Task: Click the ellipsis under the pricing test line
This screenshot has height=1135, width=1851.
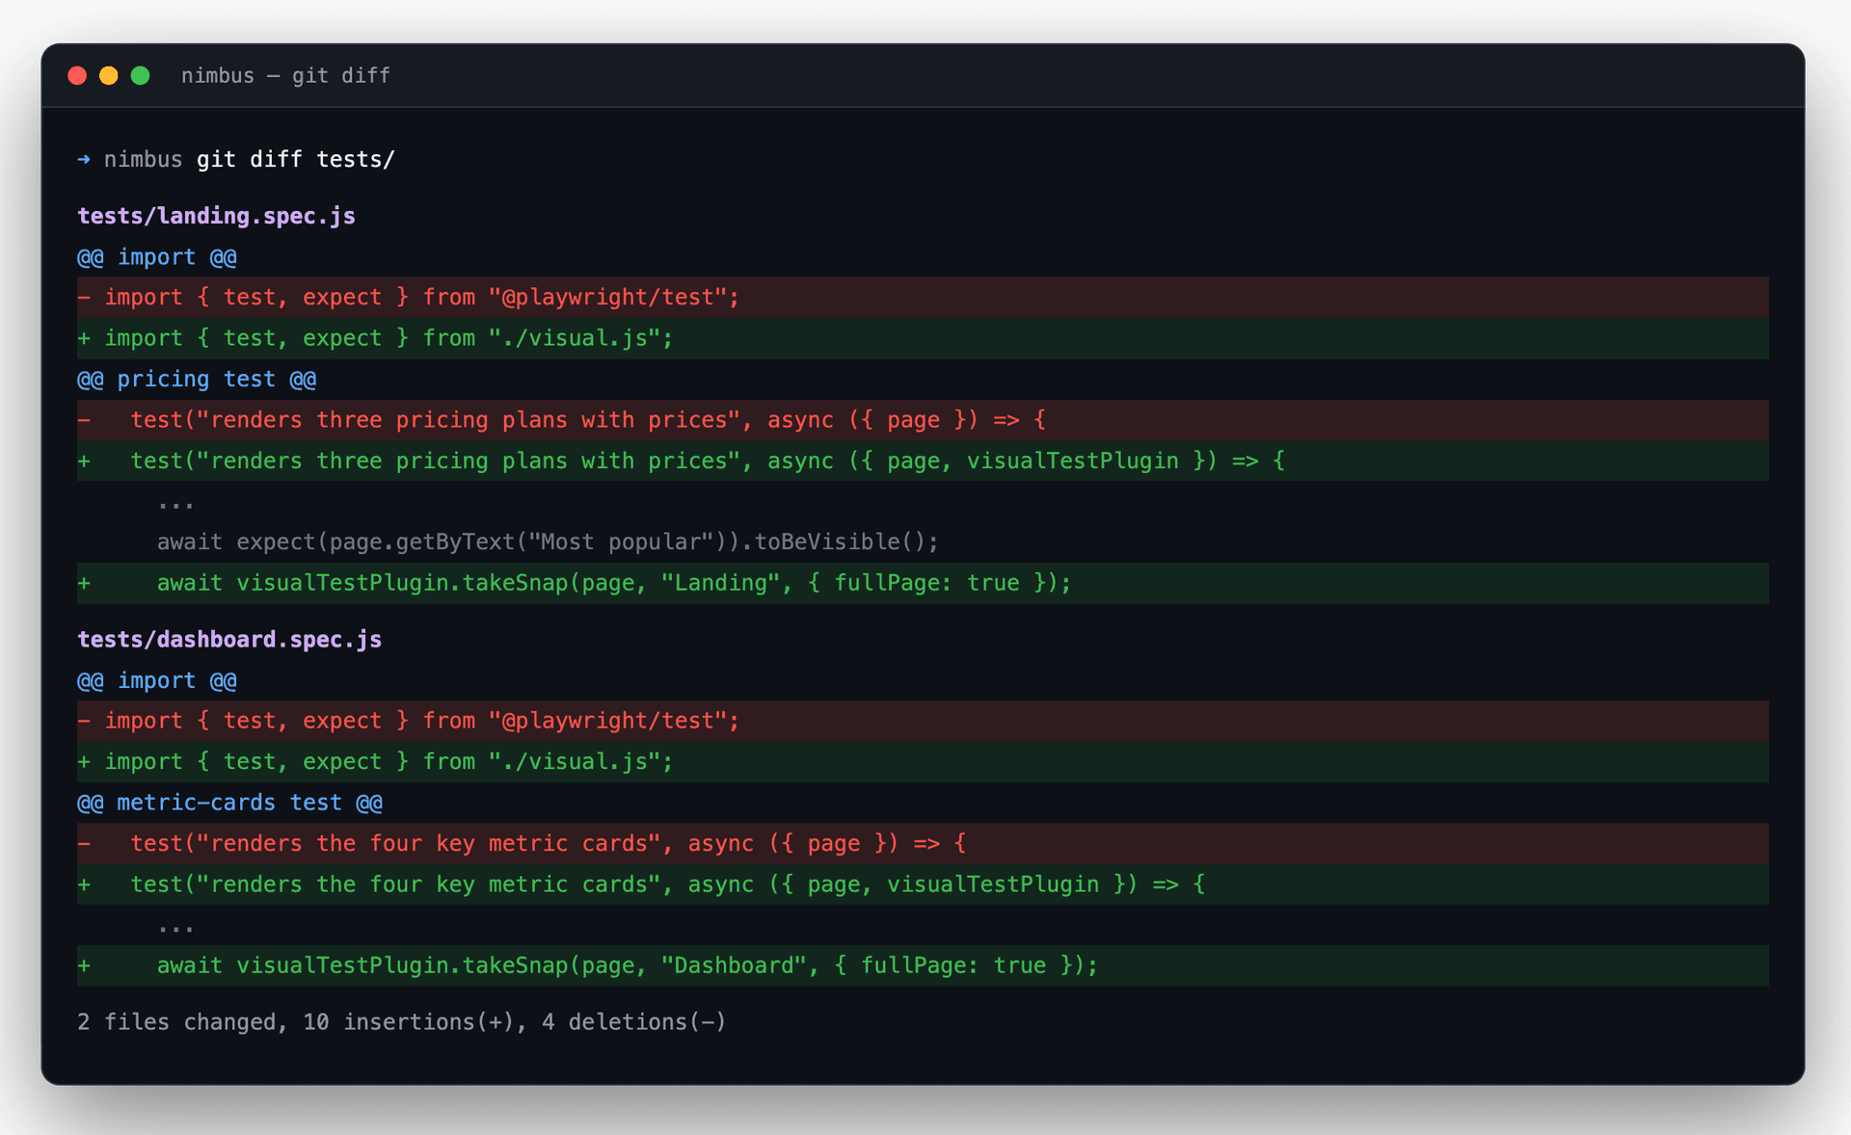Action: tap(175, 505)
